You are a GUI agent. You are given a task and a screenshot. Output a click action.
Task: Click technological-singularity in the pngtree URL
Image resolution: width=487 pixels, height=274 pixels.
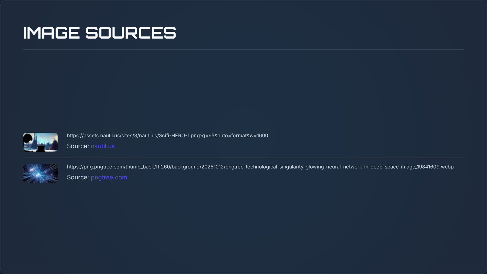(x=275, y=167)
